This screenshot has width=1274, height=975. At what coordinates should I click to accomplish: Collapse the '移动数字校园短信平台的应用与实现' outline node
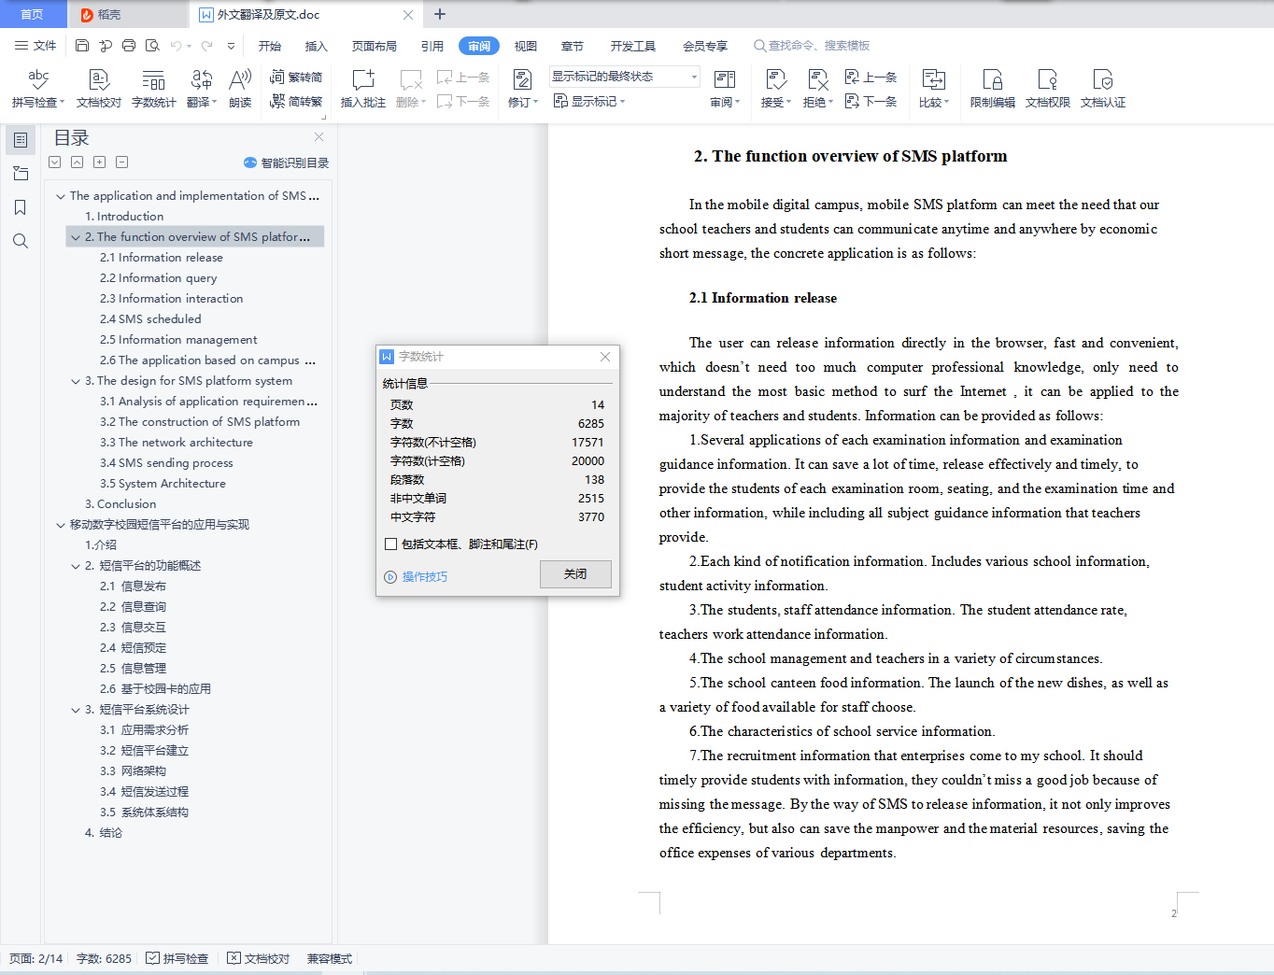[x=61, y=525]
